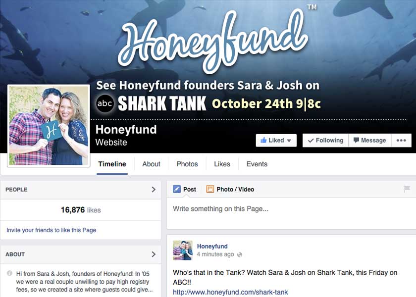416x297 pixels.
Task: Click the pencil Post icon
Action: pyautogui.click(x=177, y=189)
